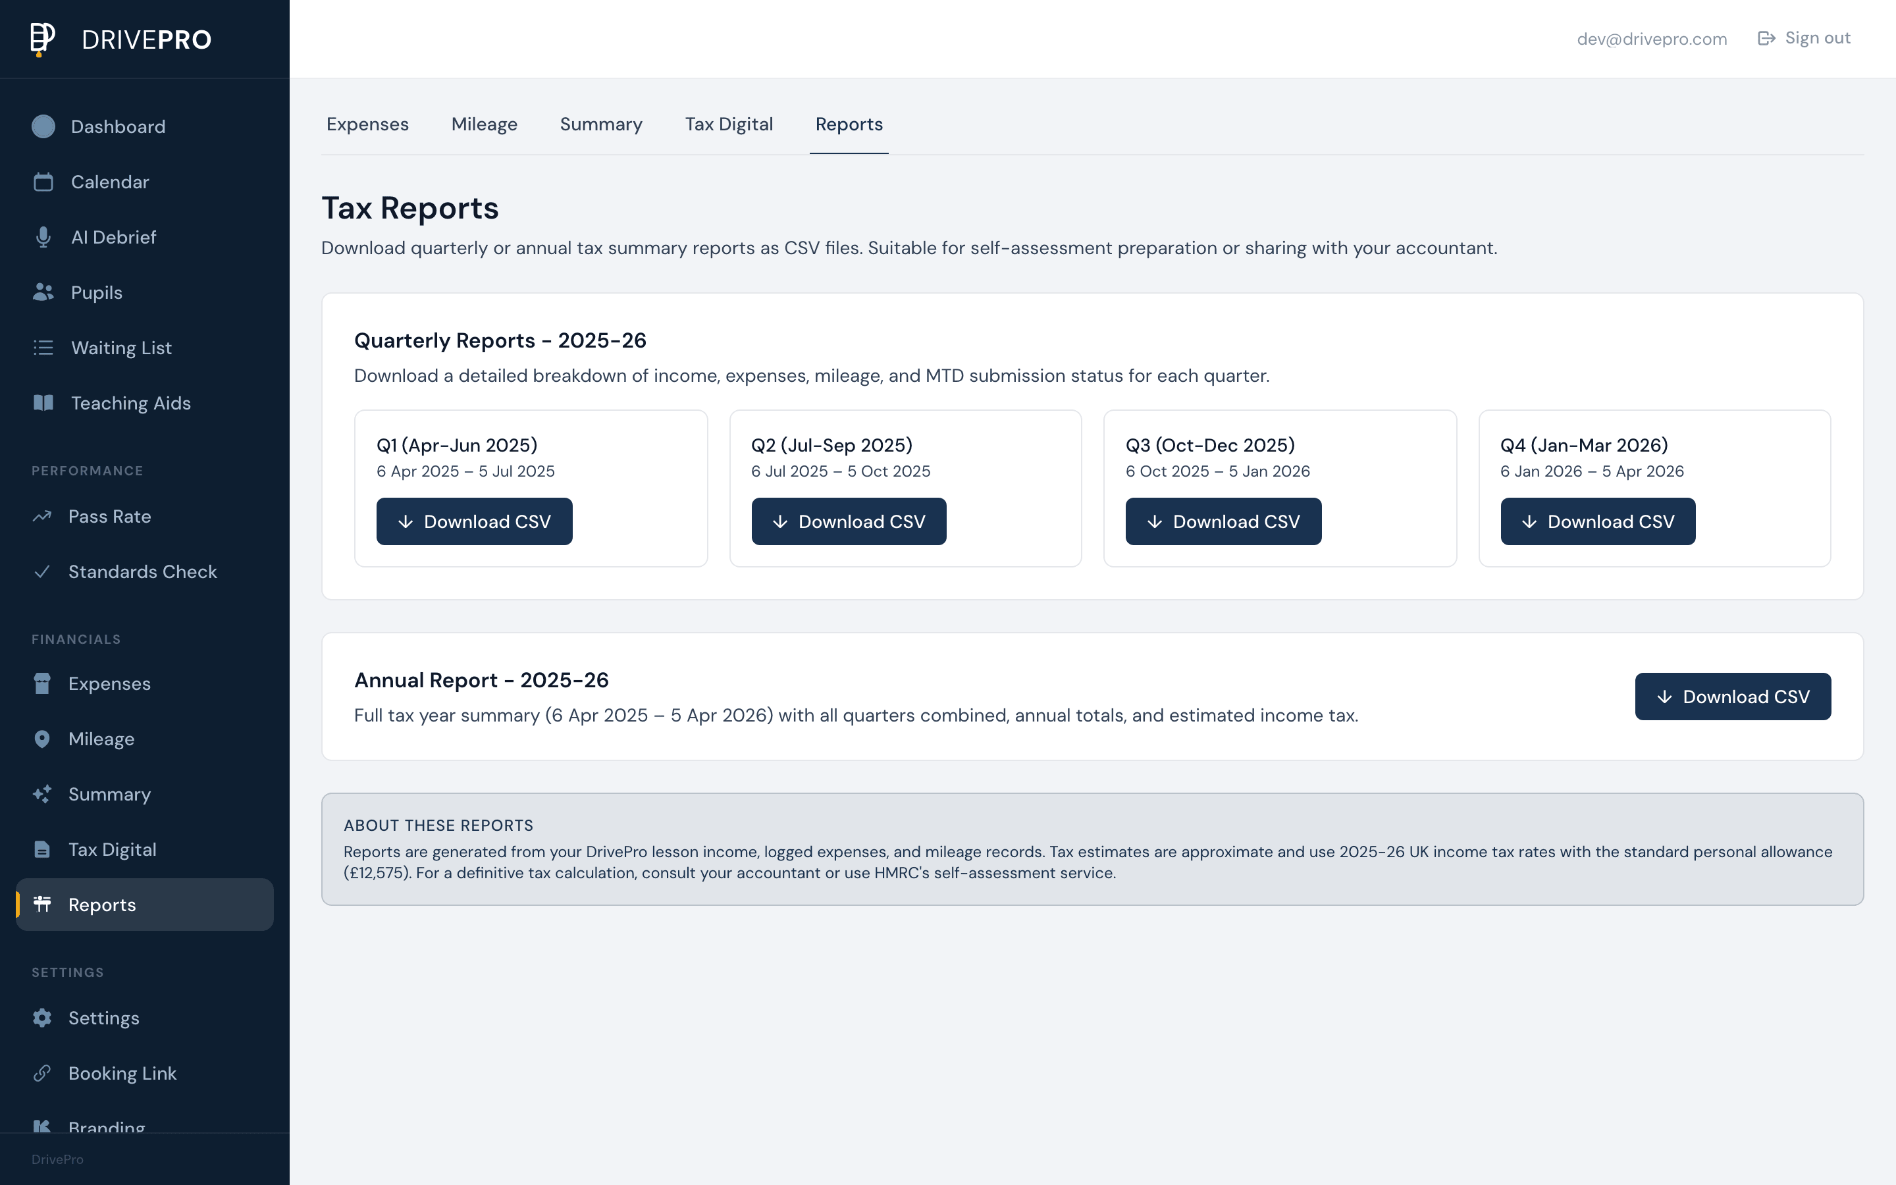Click the Pass Rate trend icon
This screenshot has width=1896, height=1185.
click(43, 515)
